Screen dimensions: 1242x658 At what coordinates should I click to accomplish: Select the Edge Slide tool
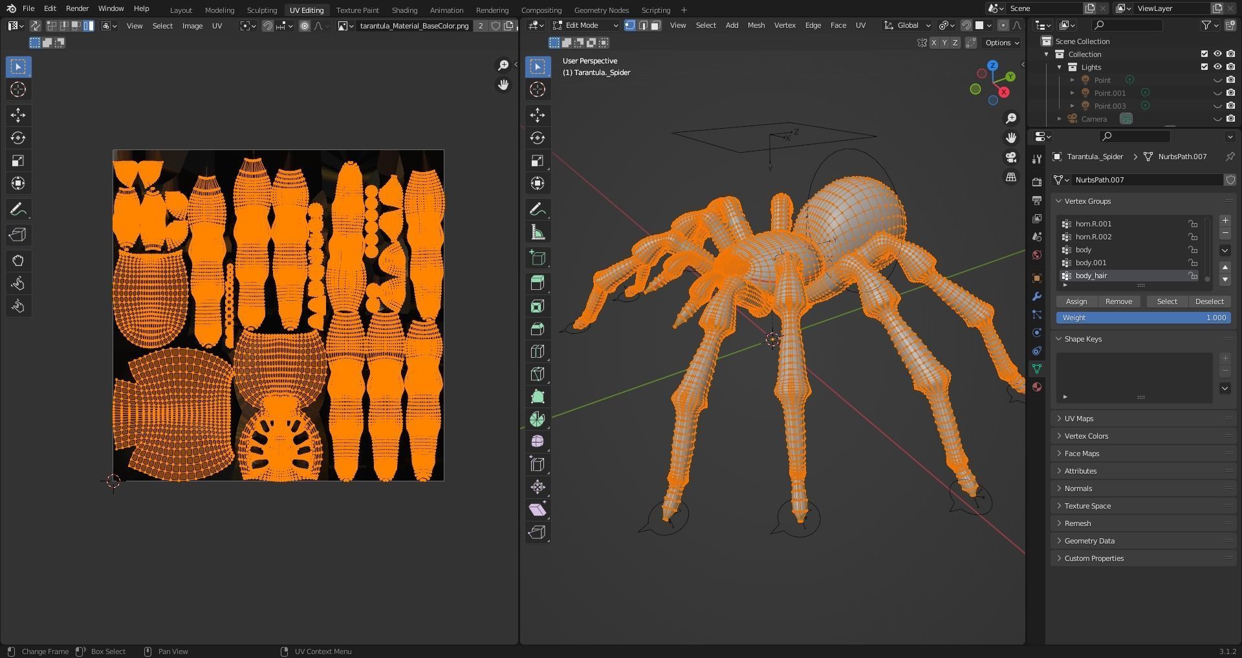538,464
